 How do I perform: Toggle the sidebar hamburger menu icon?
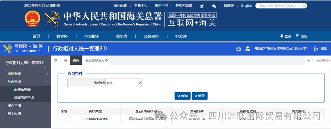point(56,60)
